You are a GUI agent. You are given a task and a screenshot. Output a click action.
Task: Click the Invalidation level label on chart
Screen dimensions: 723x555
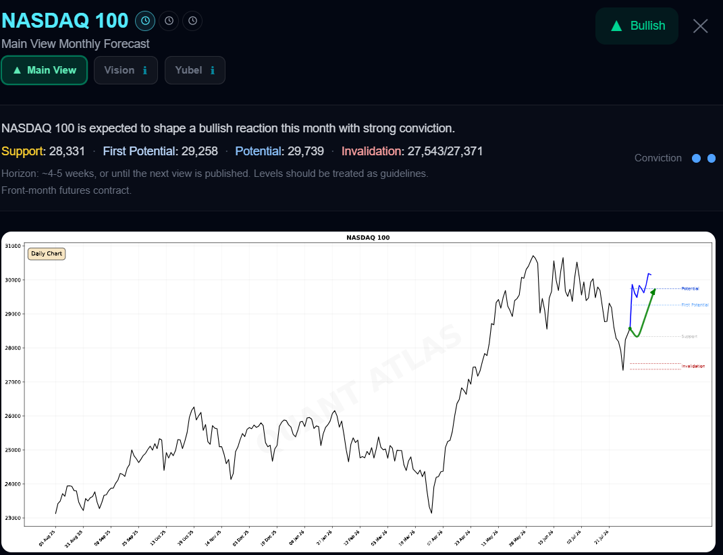pos(693,367)
